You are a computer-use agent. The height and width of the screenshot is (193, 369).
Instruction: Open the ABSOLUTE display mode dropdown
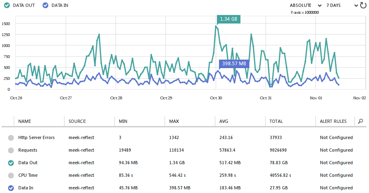click(x=305, y=5)
